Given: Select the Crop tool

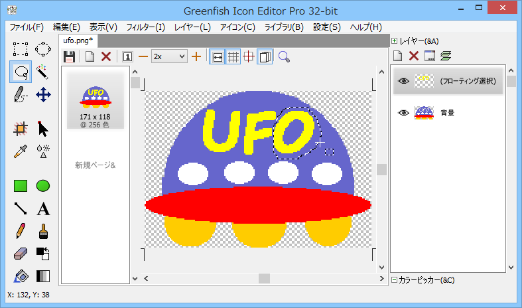Looking at the screenshot, I should tap(21, 128).
